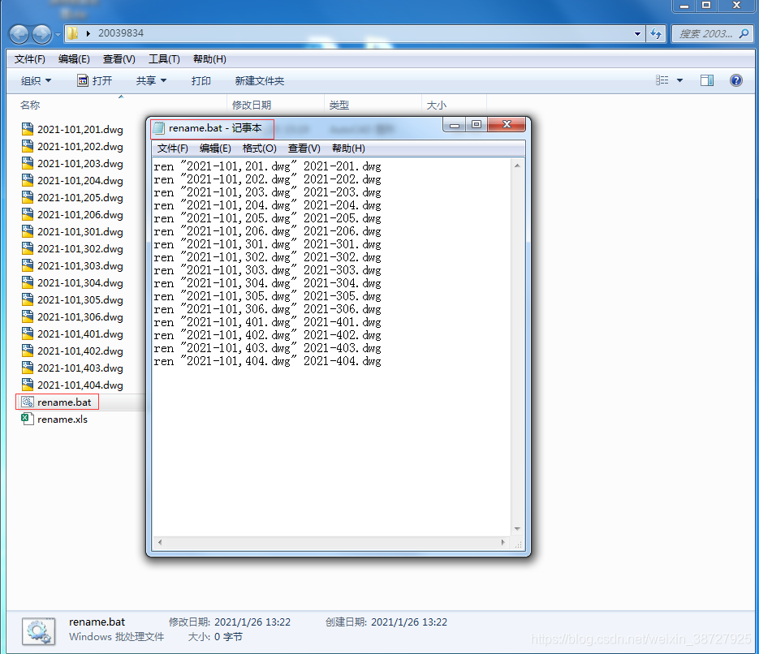
Task: Open the Explorer 查看(V) menu
Action: click(x=119, y=59)
